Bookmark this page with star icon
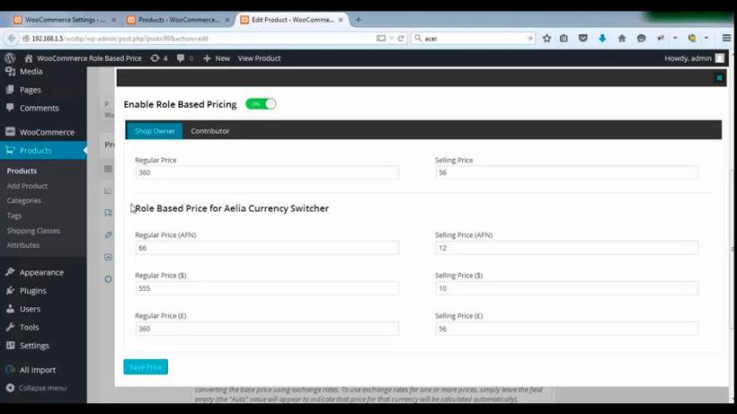The height and width of the screenshot is (414, 737). (x=546, y=39)
